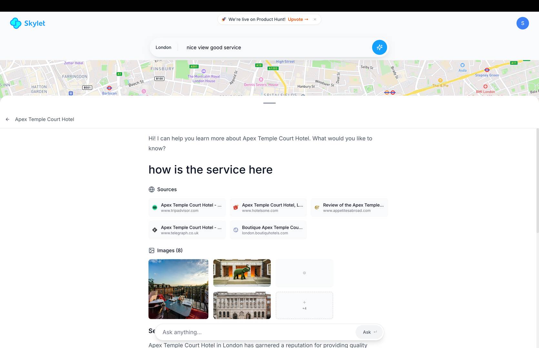539x348 pixels.
Task: Open the loading placeholder image
Action: [304, 273]
